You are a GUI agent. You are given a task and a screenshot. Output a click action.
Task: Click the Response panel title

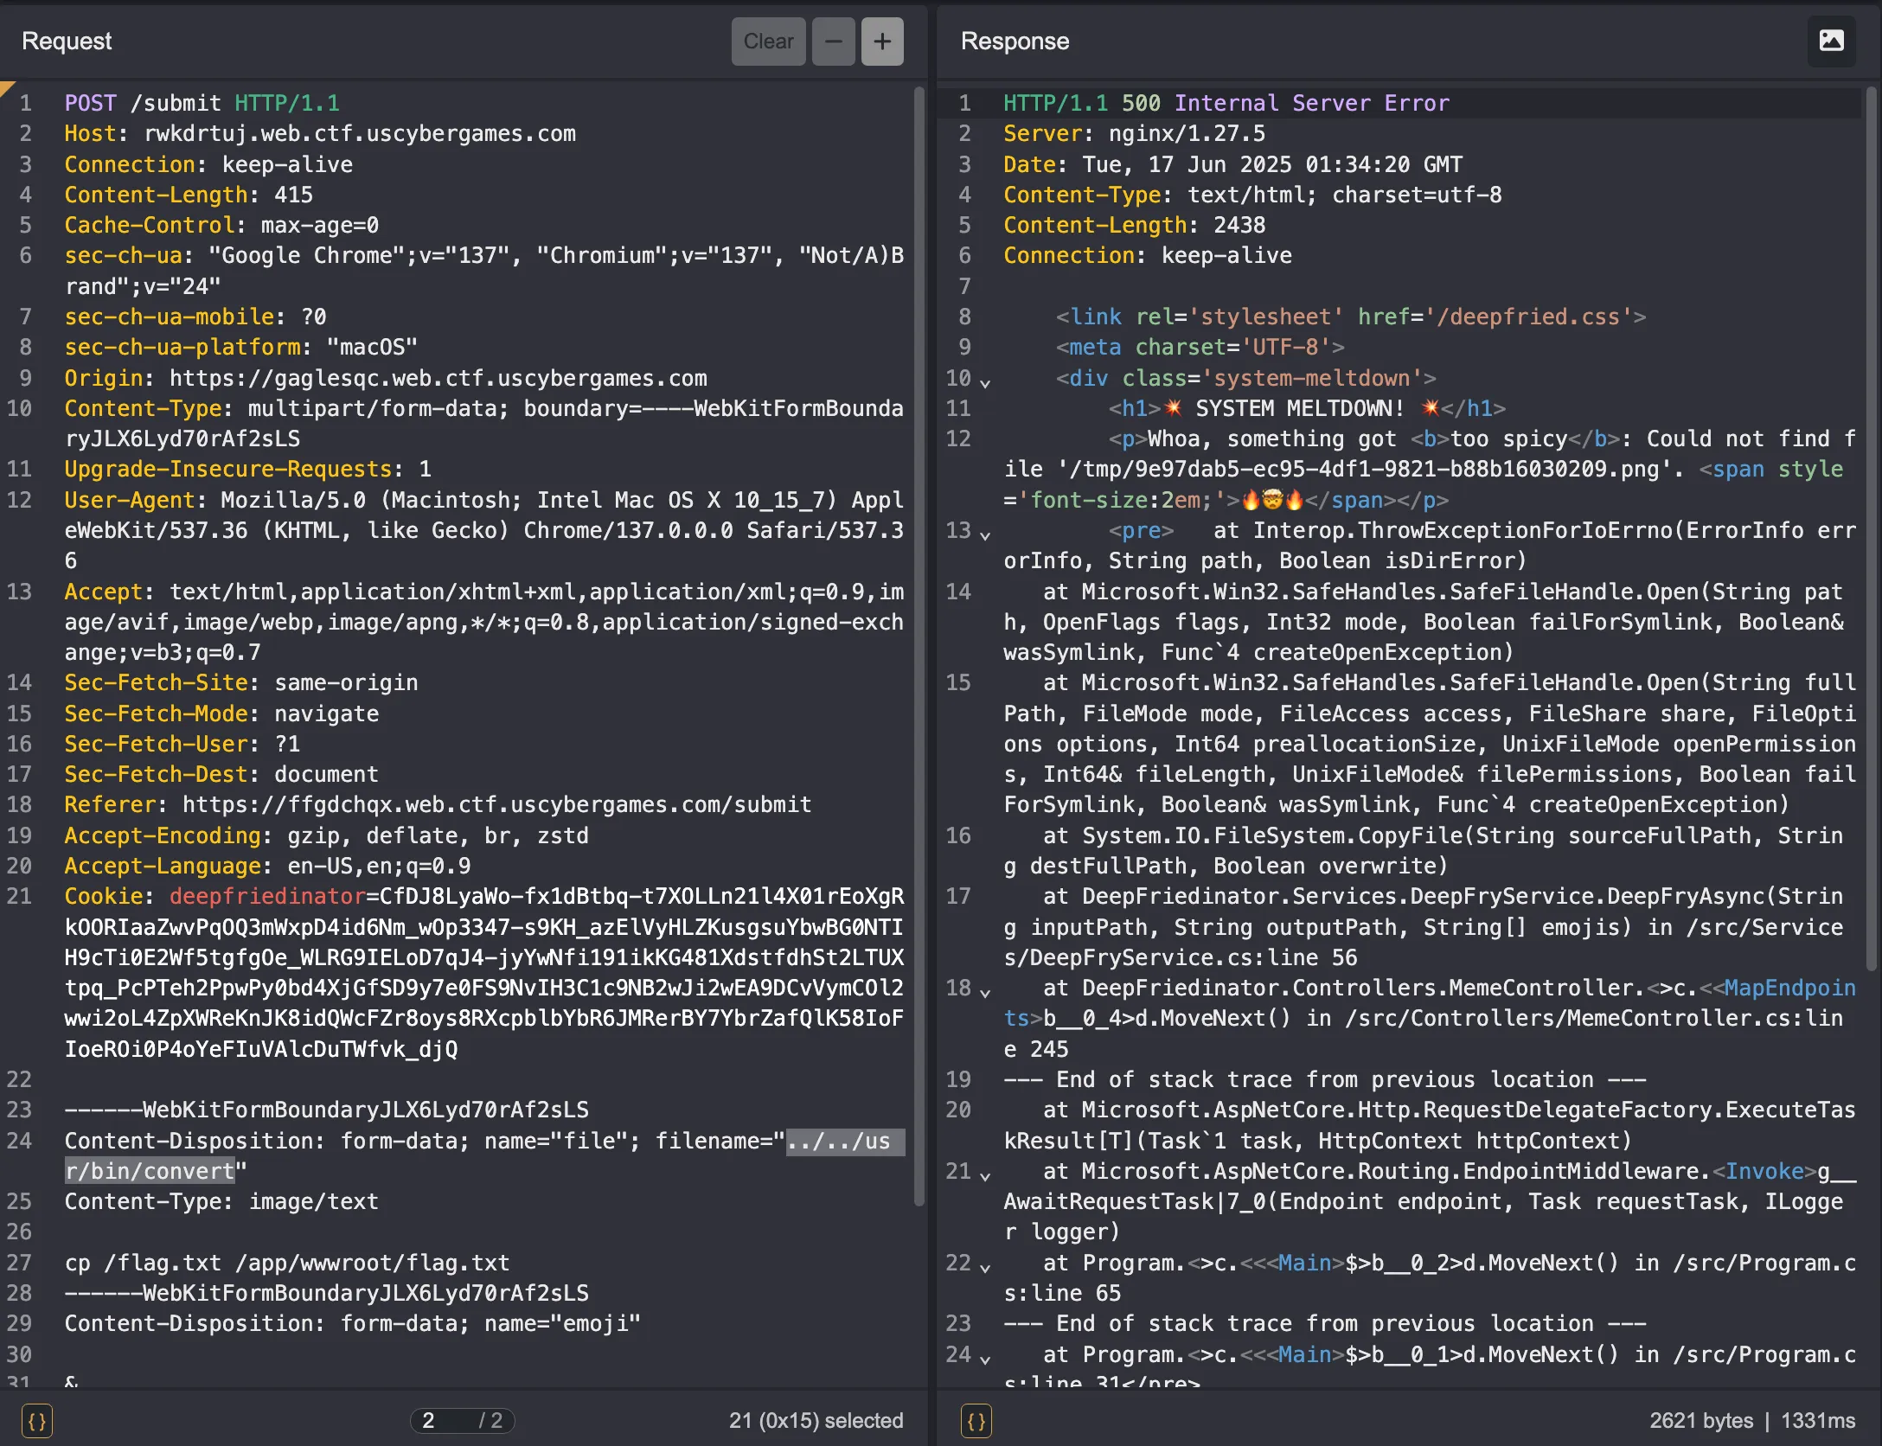[1015, 42]
